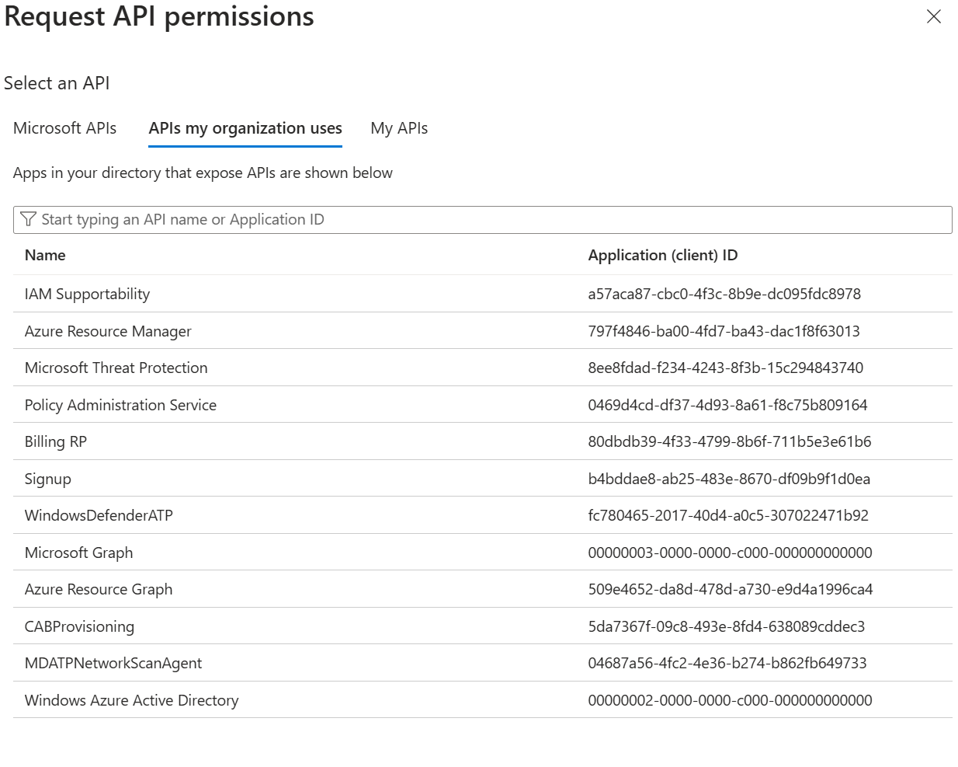
Task: Click the filter funnel icon in search box
Action: [x=29, y=219]
